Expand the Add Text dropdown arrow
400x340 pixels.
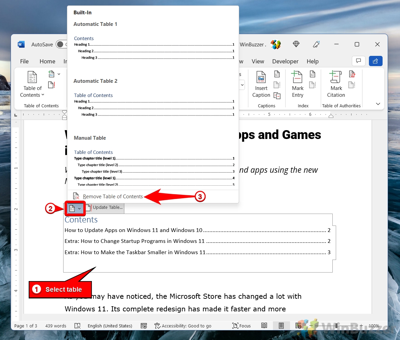[x=59, y=74]
